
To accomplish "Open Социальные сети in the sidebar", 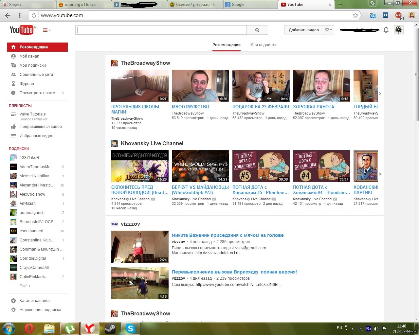I will pos(36,75).
